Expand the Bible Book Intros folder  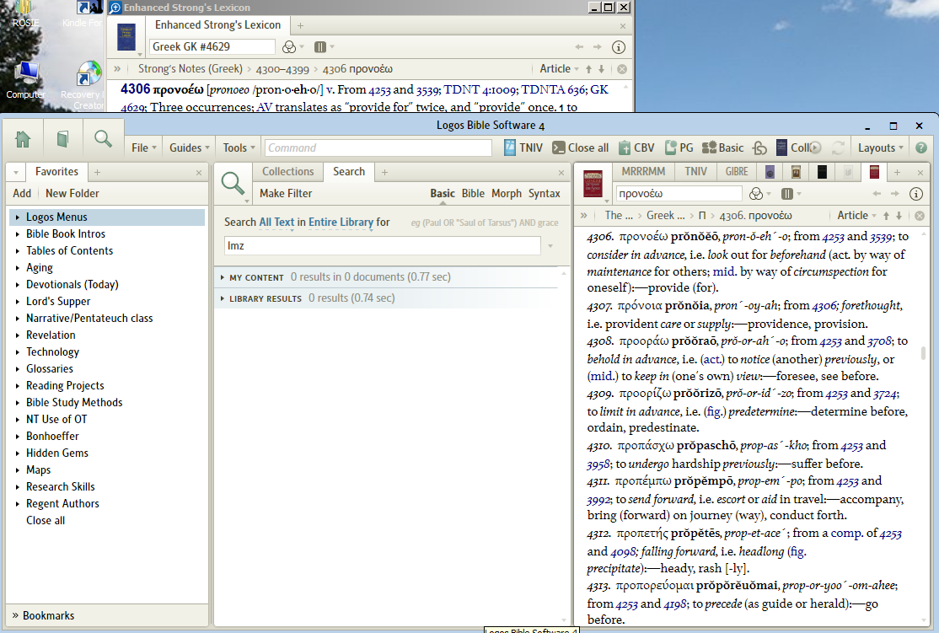click(x=18, y=234)
